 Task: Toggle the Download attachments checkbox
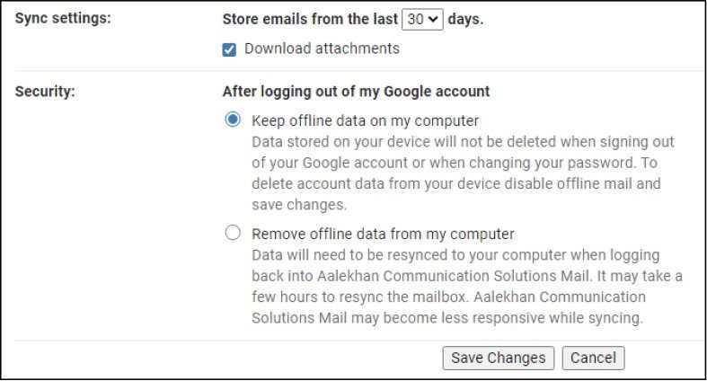[229, 49]
